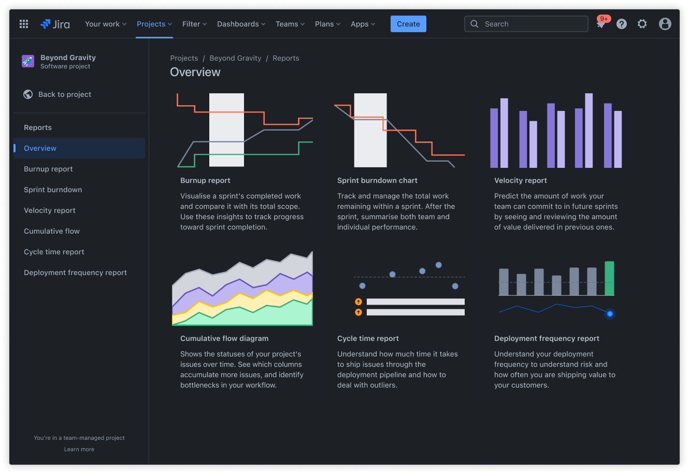Open notifications via the bell icon
689x474 pixels.
[601, 24]
